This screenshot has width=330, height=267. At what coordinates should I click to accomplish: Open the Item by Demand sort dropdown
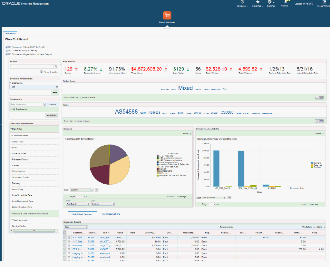click(x=214, y=198)
